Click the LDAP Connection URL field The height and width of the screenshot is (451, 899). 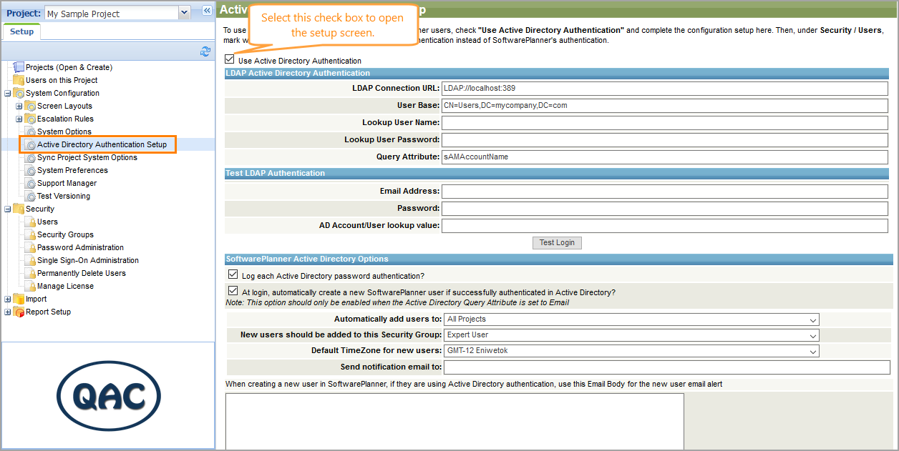[x=664, y=89]
